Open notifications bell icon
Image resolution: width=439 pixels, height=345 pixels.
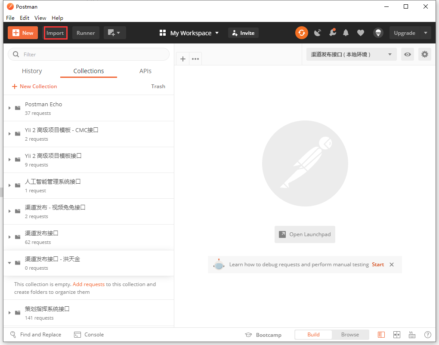pyautogui.click(x=346, y=33)
